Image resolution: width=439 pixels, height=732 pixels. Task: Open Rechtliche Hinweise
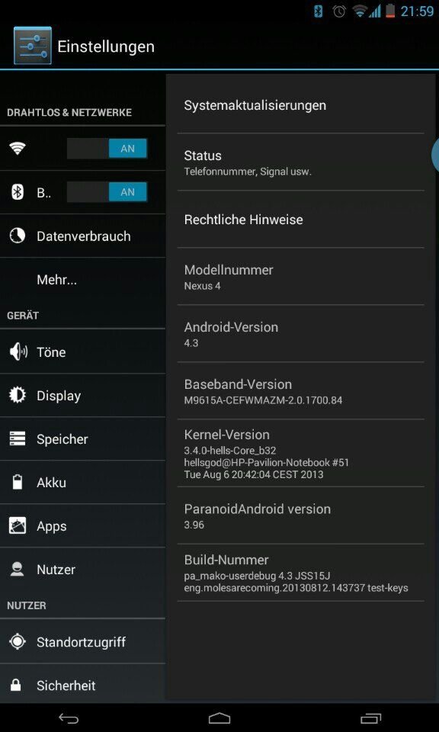coord(300,220)
